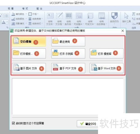Viewport: 140px width, 134px height.
Task: Switch to the 格式 ribbon tab
Action: [x=25, y=8]
